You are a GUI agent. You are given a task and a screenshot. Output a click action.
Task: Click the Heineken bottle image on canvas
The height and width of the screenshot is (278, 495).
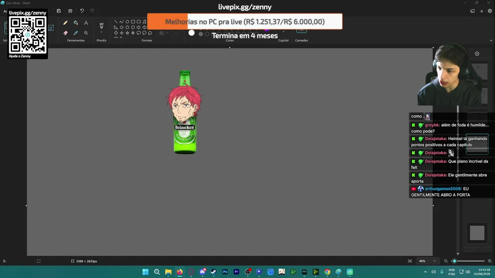[x=185, y=112]
